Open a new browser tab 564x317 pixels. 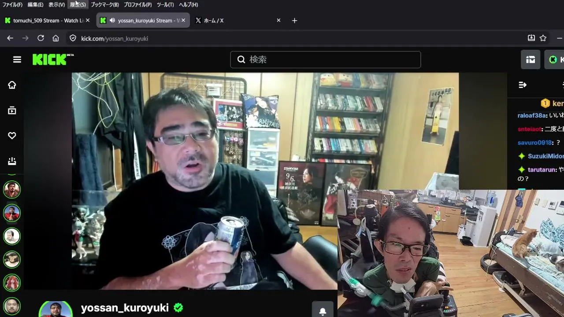pos(294,20)
